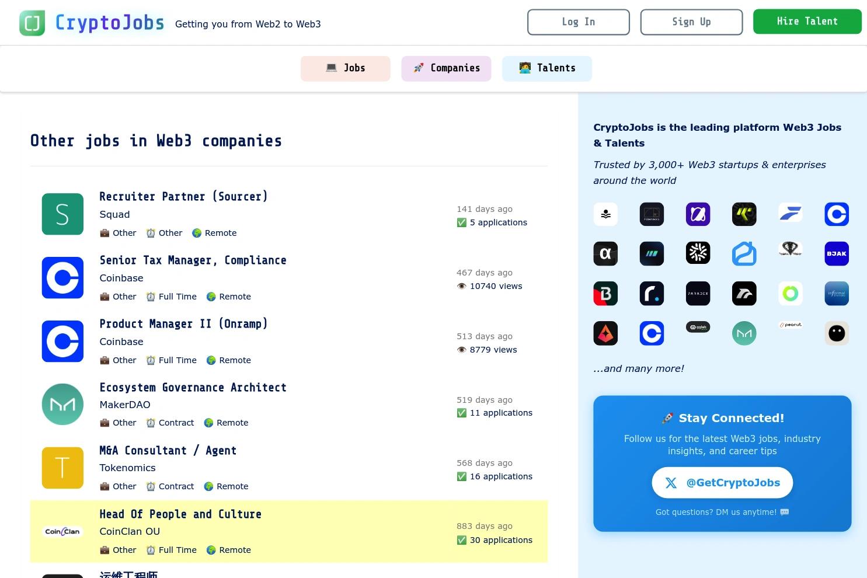Image resolution: width=867 pixels, height=578 pixels.
Task: Click MakerDAO logo in the trusted companies grid
Action: click(744, 333)
